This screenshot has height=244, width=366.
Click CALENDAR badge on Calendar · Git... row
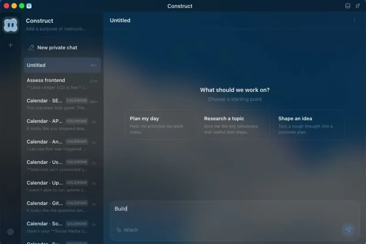[x=77, y=203]
